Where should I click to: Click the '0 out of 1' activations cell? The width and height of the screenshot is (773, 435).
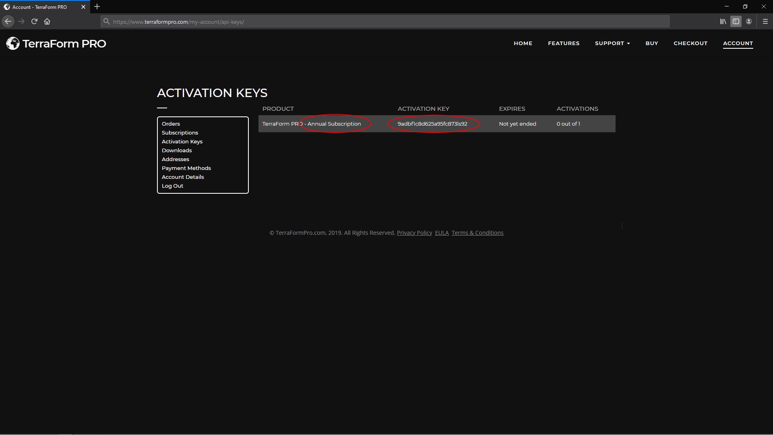point(568,124)
